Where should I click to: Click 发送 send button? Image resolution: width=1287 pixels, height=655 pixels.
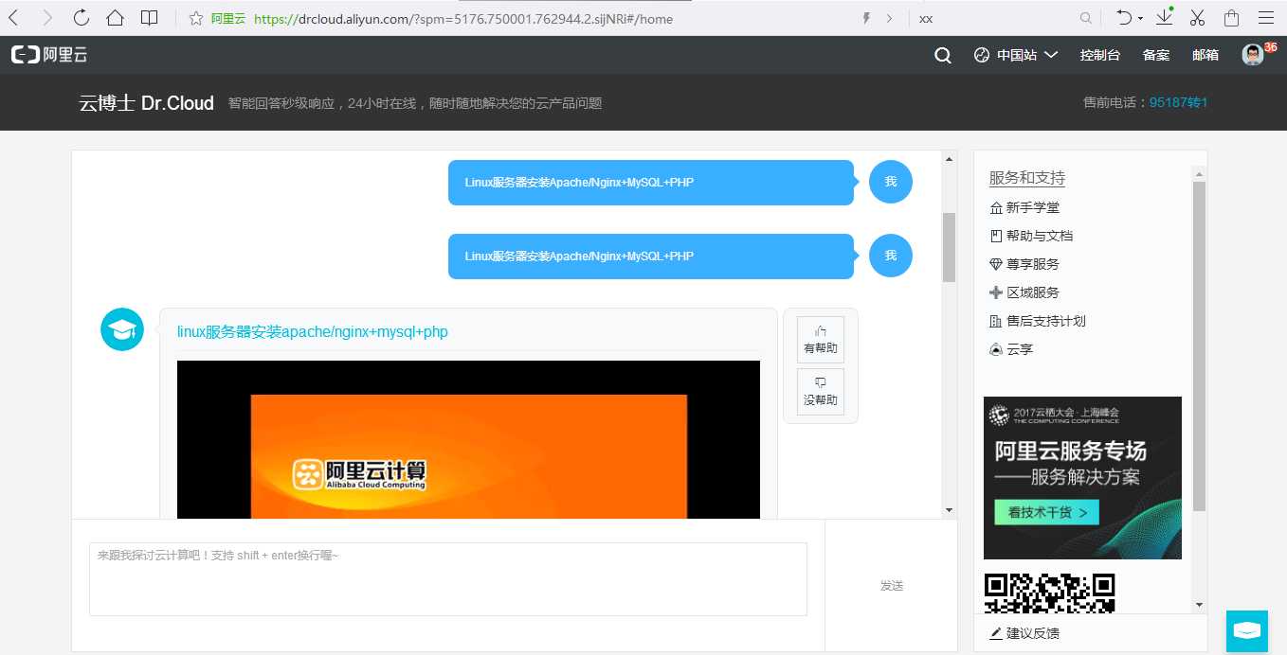(x=891, y=586)
